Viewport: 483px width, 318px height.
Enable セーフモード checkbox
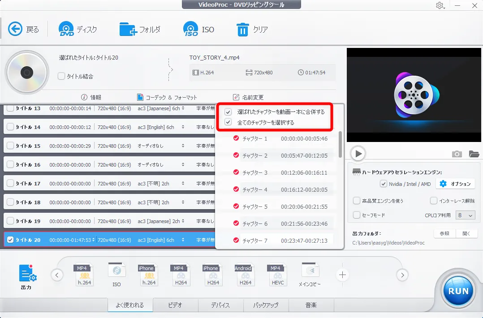click(x=356, y=215)
